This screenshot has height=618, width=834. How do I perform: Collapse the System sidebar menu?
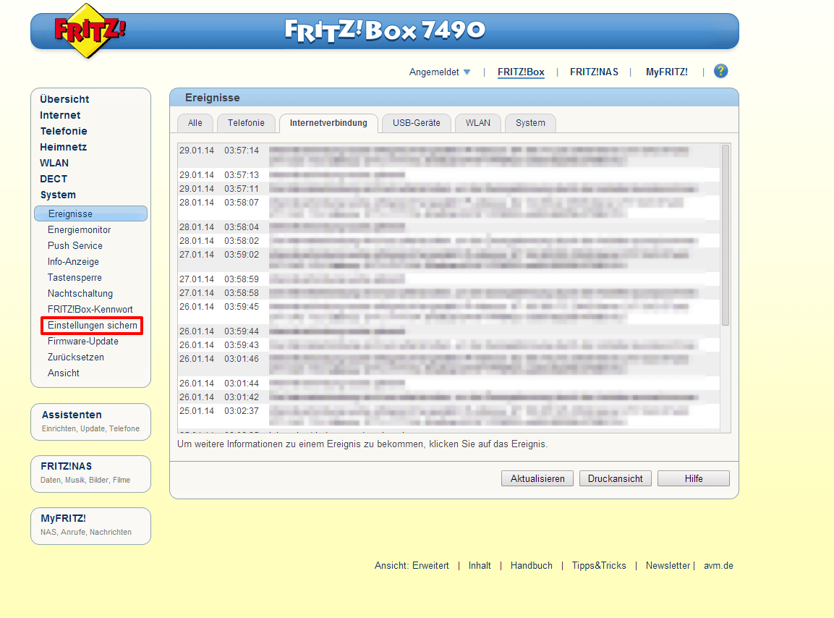(58, 195)
